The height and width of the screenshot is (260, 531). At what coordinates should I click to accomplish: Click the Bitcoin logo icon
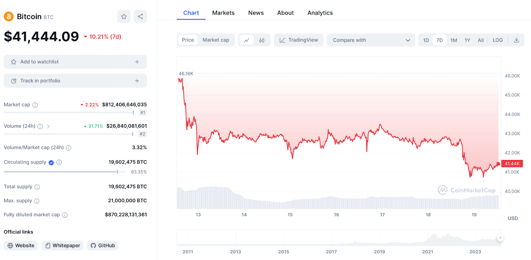click(x=9, y=16)
